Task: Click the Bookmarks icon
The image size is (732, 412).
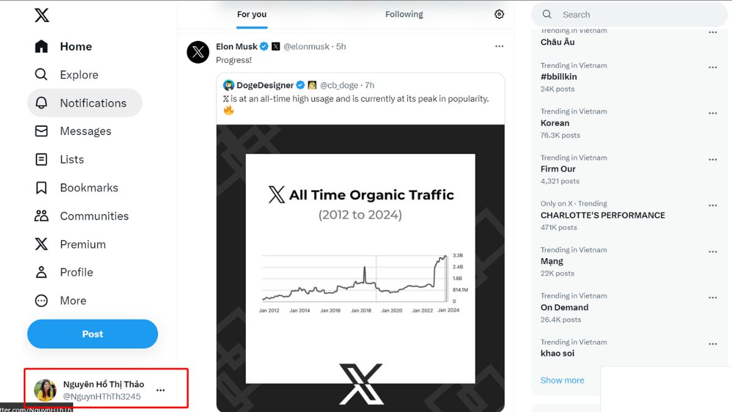Action: 41,187
